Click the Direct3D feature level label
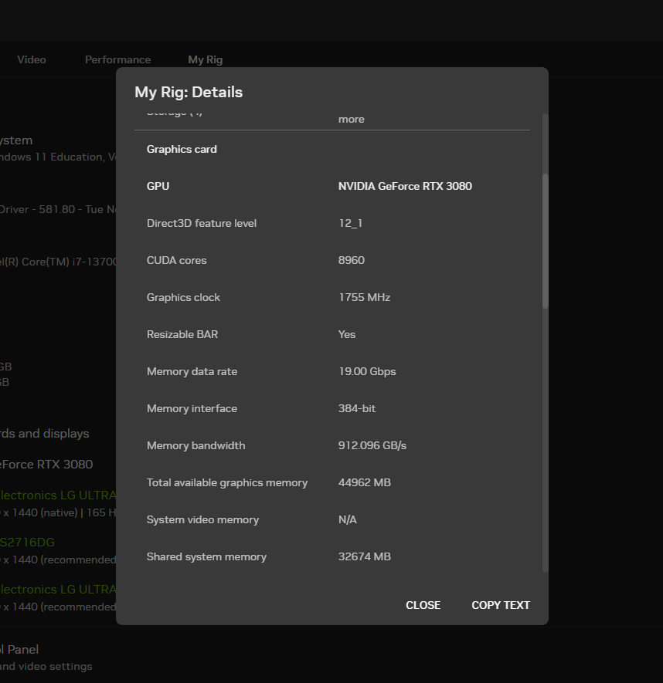The width and height of the screenshot is (663, 683). click(201, 223)
